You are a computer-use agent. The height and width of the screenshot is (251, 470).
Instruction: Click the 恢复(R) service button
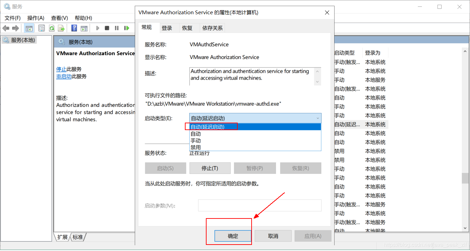click(301, 168)
